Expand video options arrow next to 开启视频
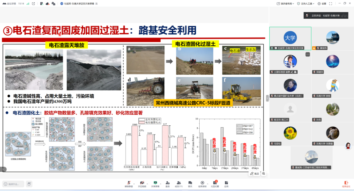 click(147, 184)
